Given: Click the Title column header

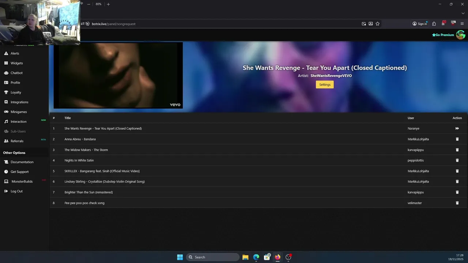Looking at the screenshot, I should click(x=68, y=118).
